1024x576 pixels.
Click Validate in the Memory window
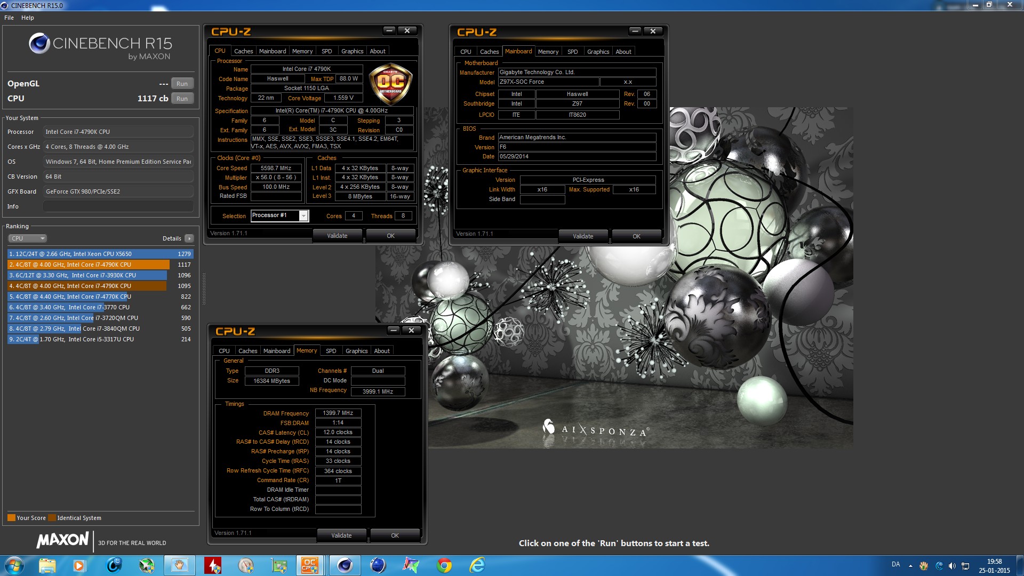[341, 535]
